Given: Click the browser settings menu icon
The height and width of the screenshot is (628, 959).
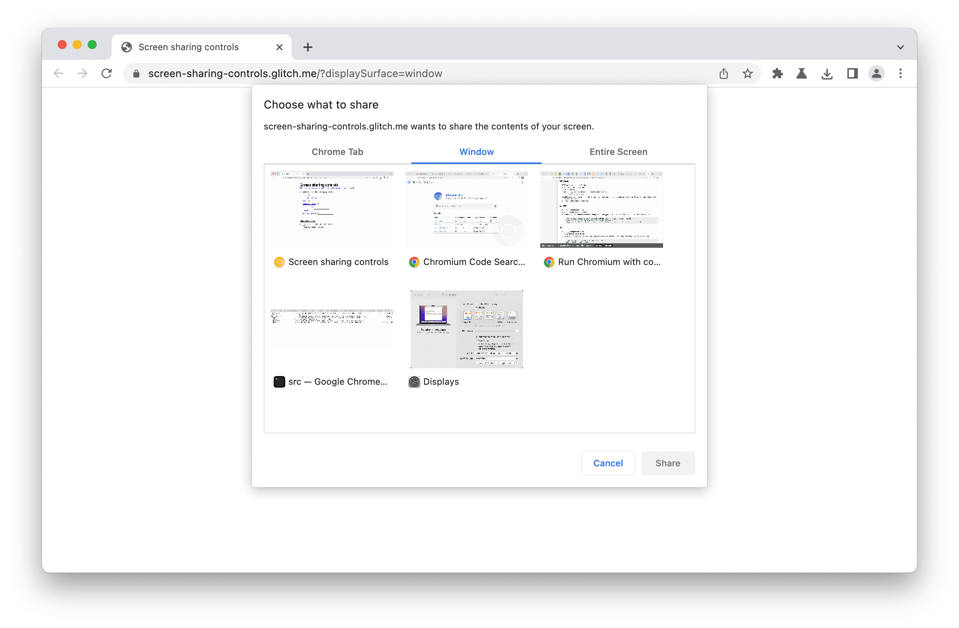Looking at the screenshot, I should [x=901, y=73].
